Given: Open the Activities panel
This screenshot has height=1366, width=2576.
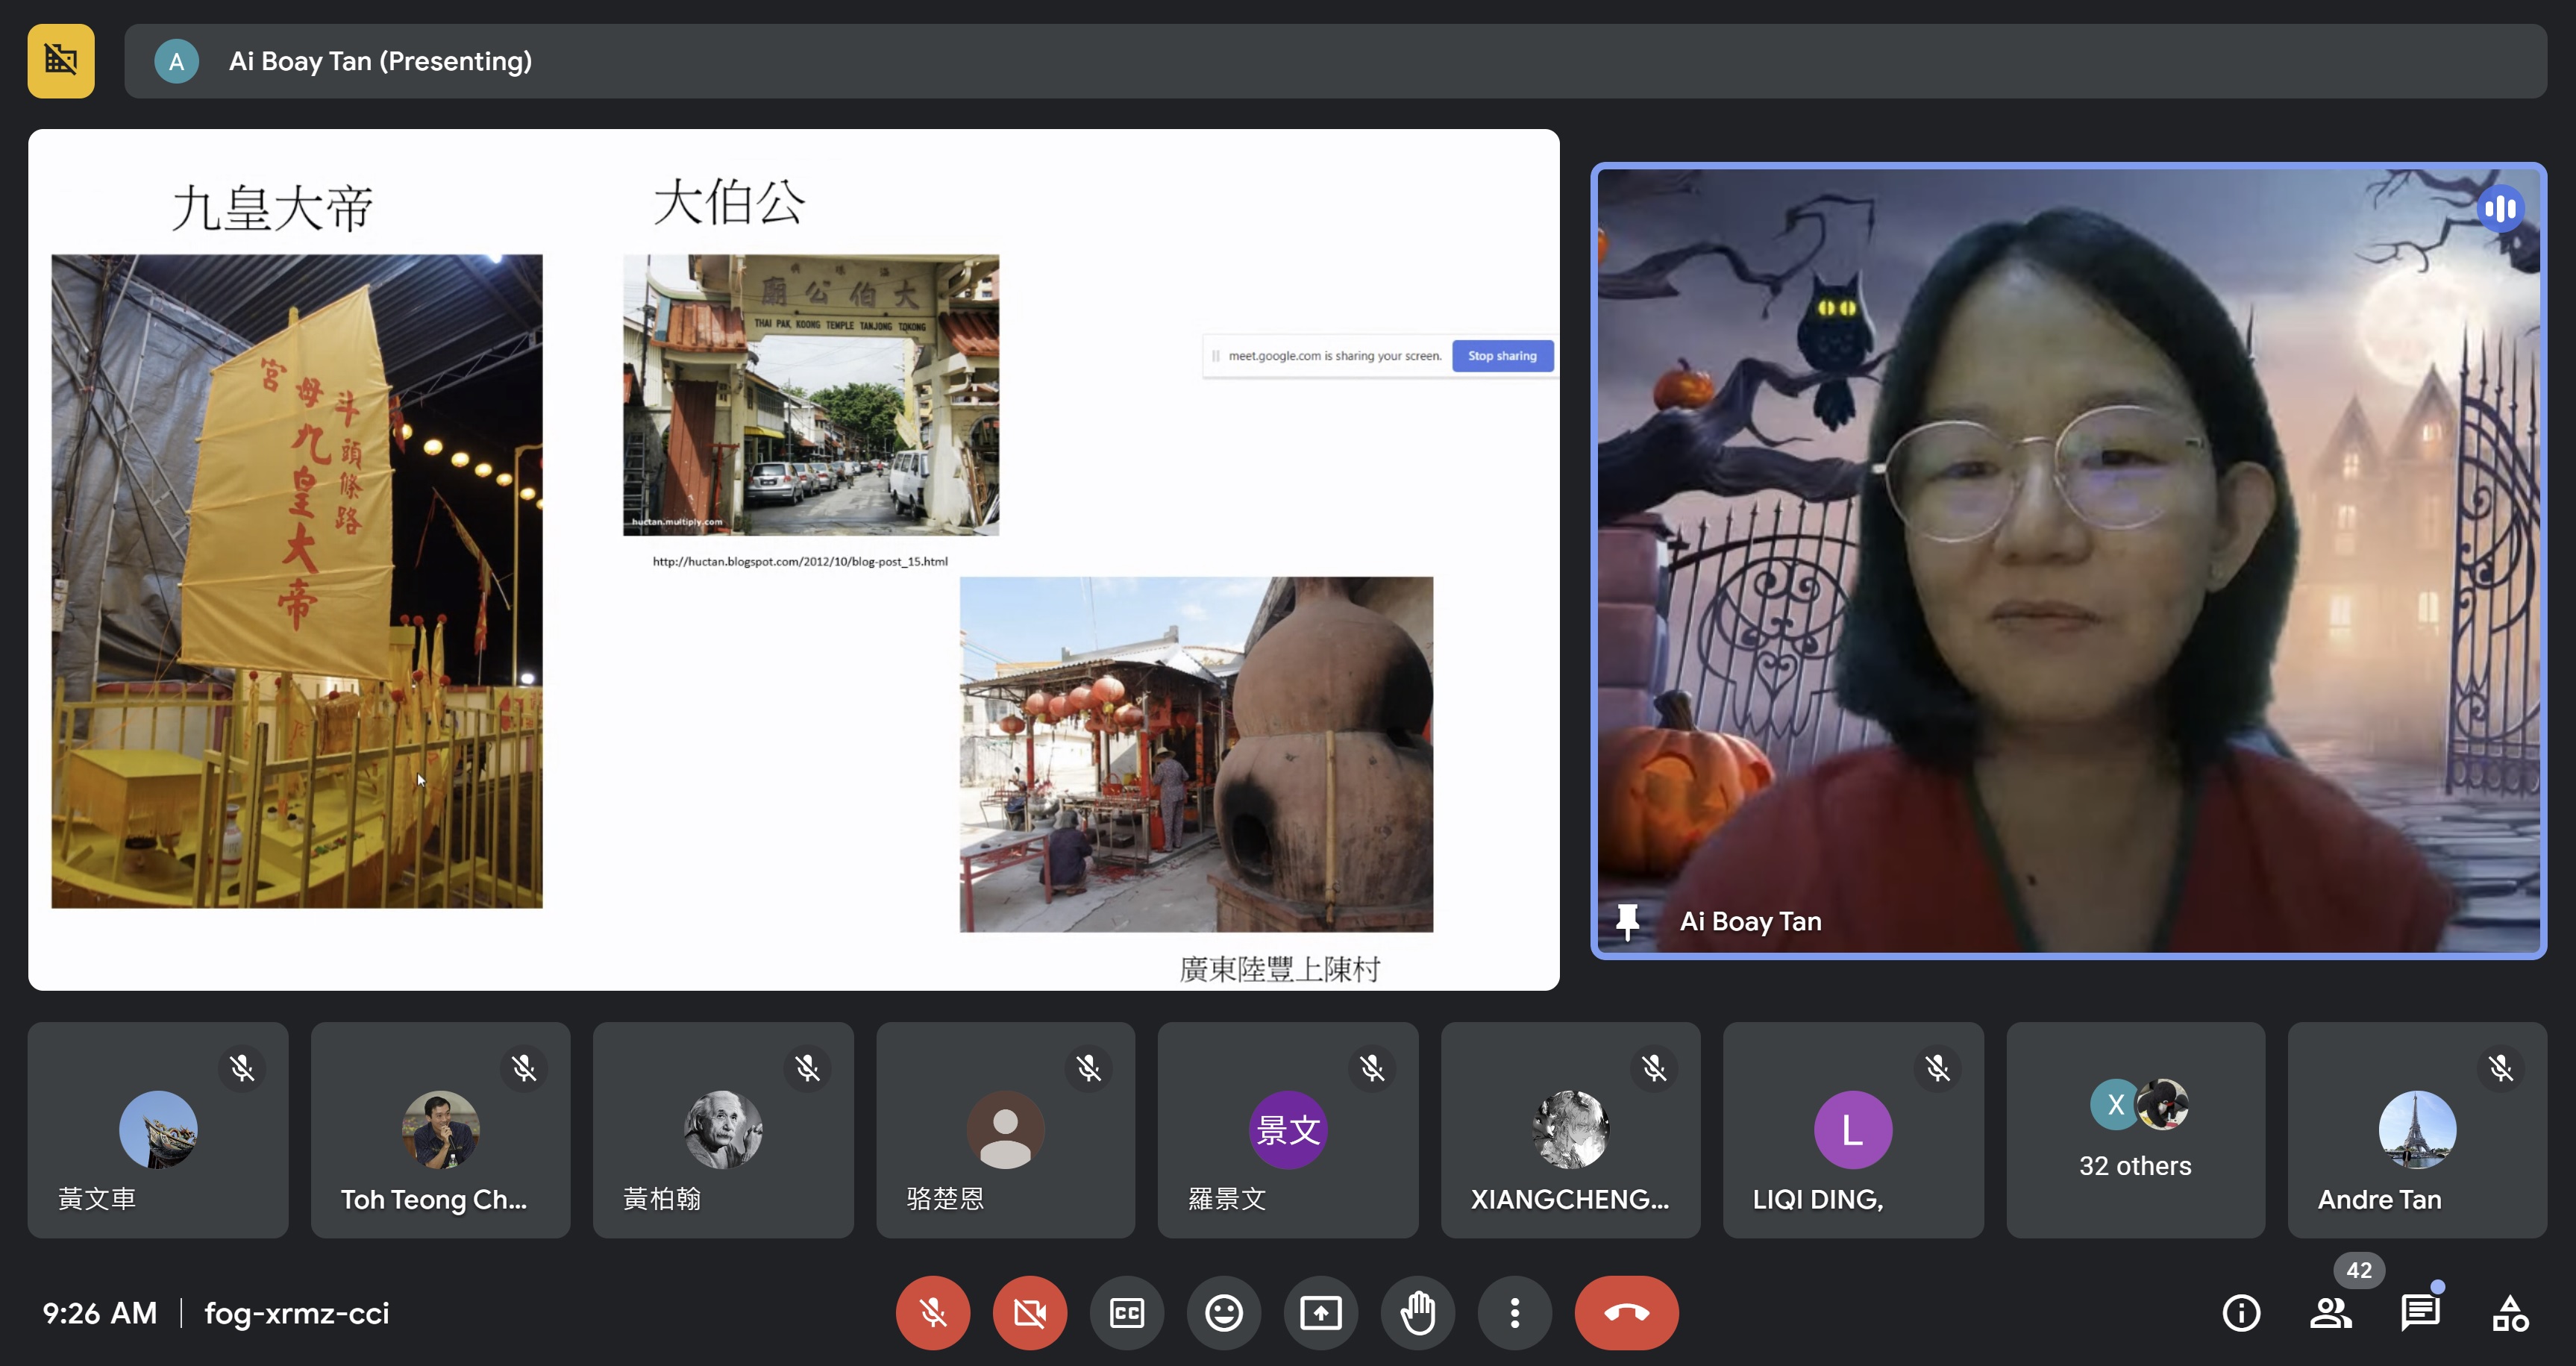Looking at the screenshot, I should click(x=2510, y=1313).
